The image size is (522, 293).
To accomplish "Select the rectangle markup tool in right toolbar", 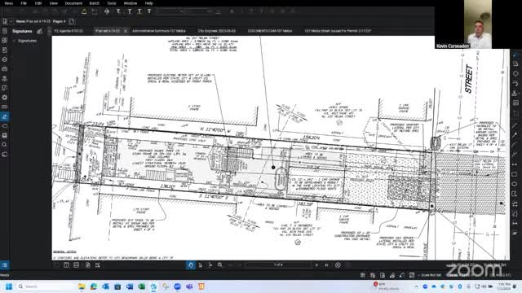I will tap(515, 174).
